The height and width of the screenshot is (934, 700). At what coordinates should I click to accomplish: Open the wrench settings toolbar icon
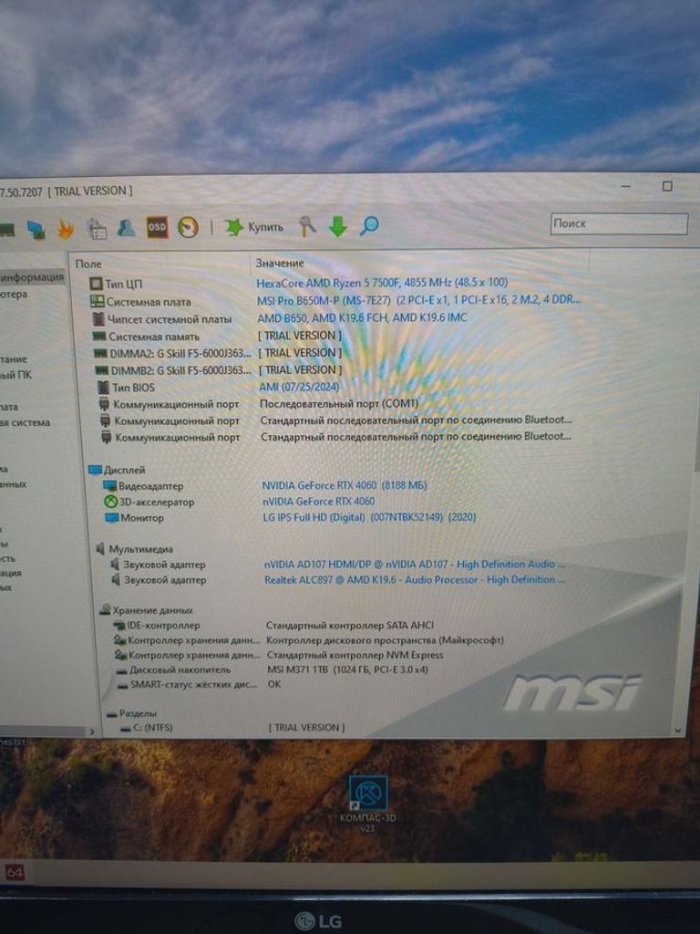[x=308, y=226]
